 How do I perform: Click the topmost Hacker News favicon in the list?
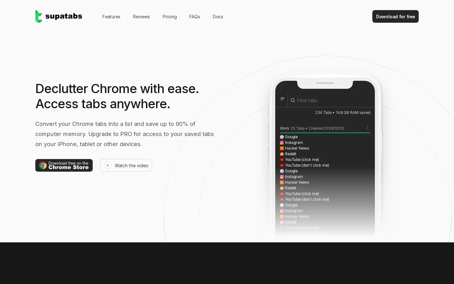[x=282, y=148]
